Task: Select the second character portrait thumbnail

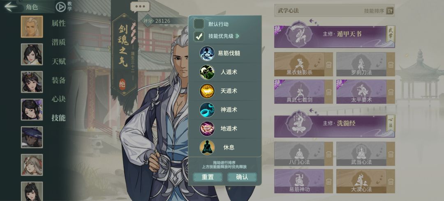Action: pos(32,54)
